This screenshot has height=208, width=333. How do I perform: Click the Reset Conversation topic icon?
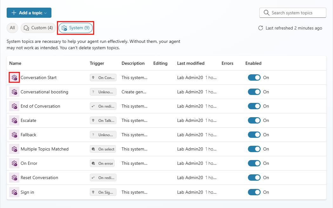14,178
